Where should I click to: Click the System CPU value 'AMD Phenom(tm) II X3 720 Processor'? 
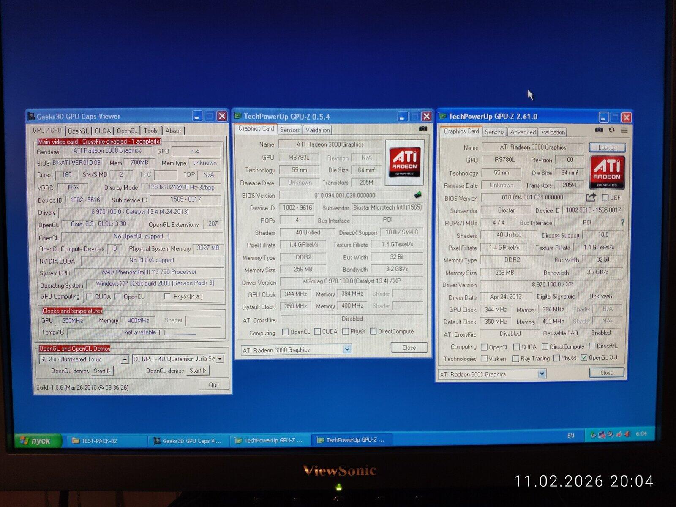pos(149,272)
